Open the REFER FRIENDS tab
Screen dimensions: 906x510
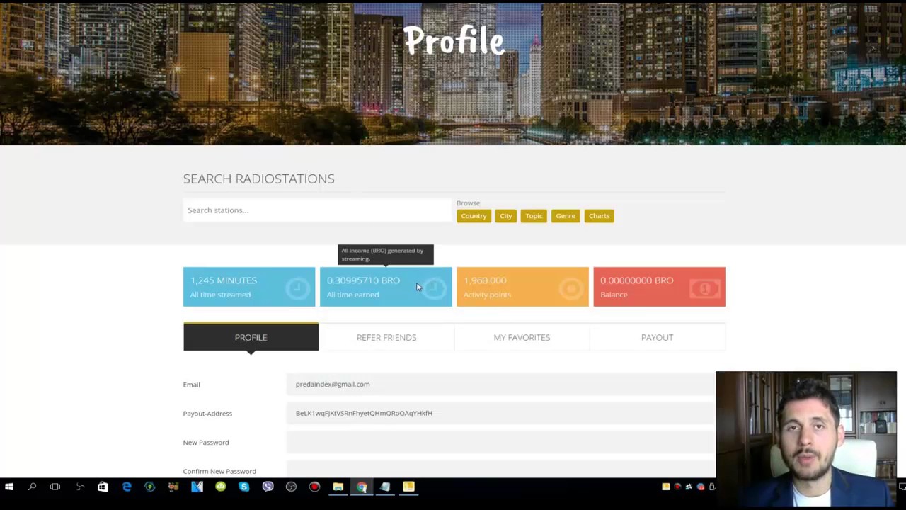pyautogui.click(x=386, y=337)
